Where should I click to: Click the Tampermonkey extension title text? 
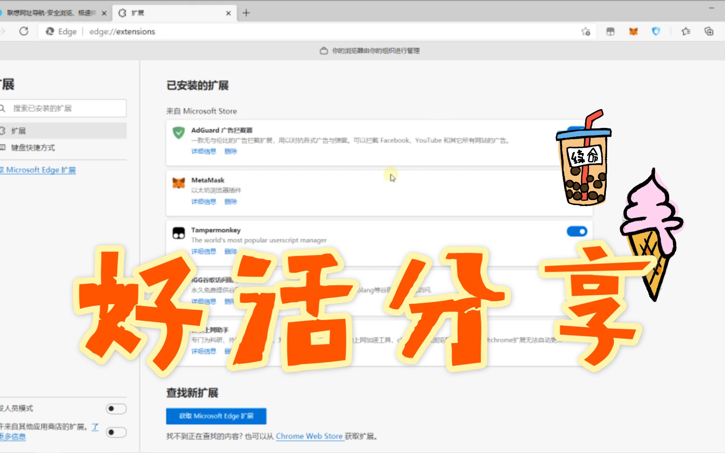[x=216, y=230]
